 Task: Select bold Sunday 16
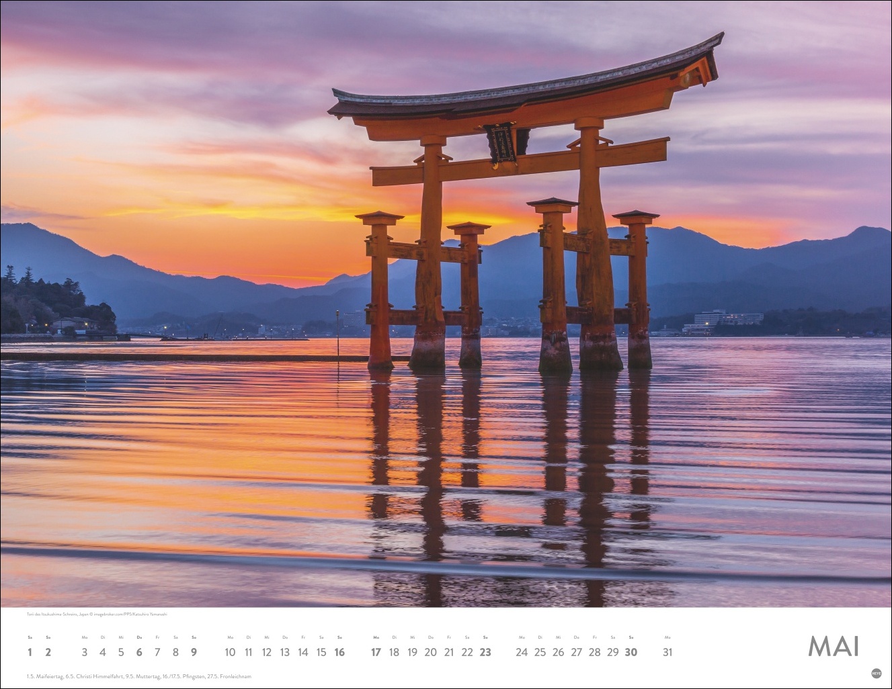pyautogui.click(x=339, y=652)
